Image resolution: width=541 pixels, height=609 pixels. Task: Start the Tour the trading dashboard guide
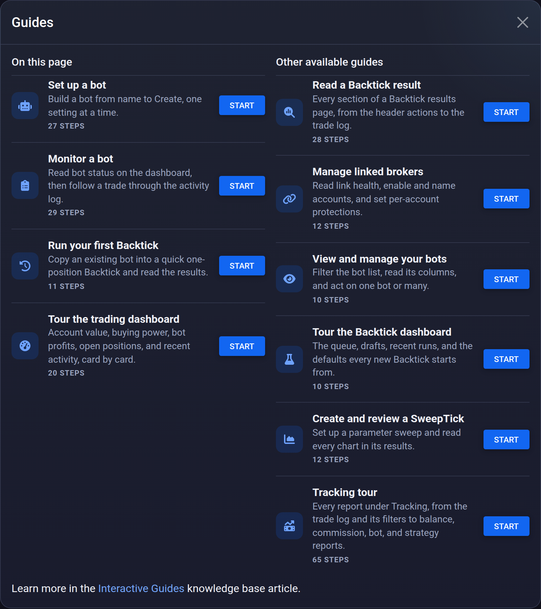[242, 346]
